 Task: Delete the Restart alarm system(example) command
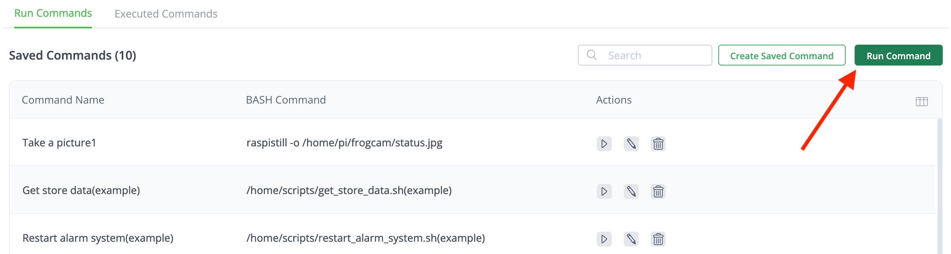pos(658,239)
